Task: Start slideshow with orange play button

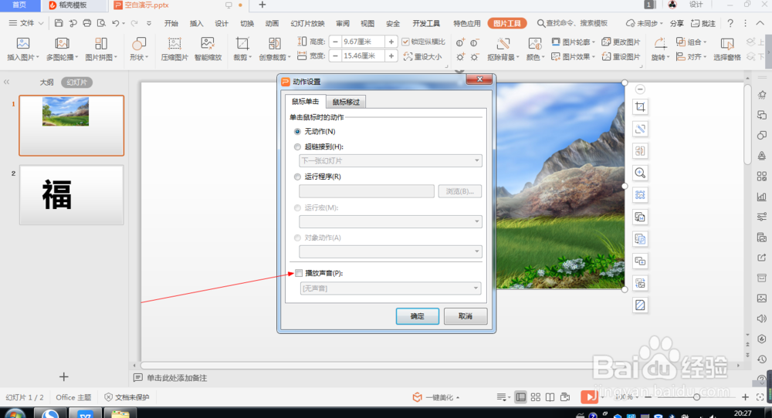Action: click(587, 397)
